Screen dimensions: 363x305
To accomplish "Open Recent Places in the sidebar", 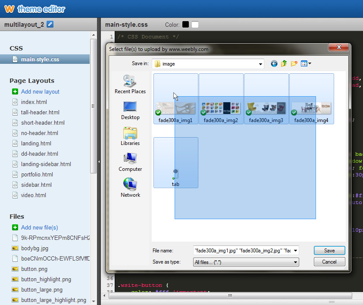I will click(x=130, y=84).
